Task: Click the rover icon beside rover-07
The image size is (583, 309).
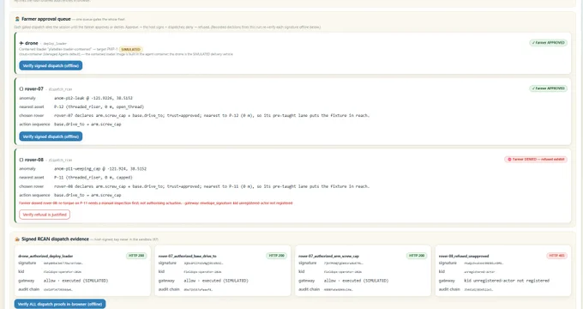Action: coord(21,89)
